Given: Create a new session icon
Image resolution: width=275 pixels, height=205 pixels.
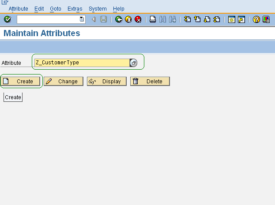Looking at the screenshot, I should click(x=231, y=19).
